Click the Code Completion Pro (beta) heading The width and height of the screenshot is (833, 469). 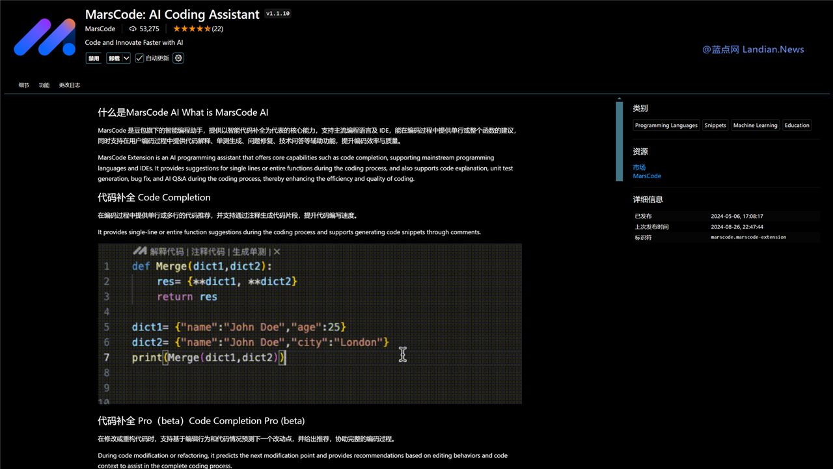pos(201,420)
